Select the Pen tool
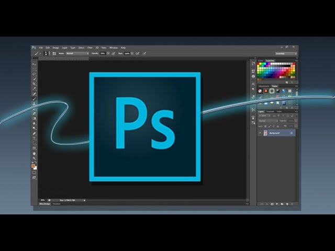 pos(34,133)
